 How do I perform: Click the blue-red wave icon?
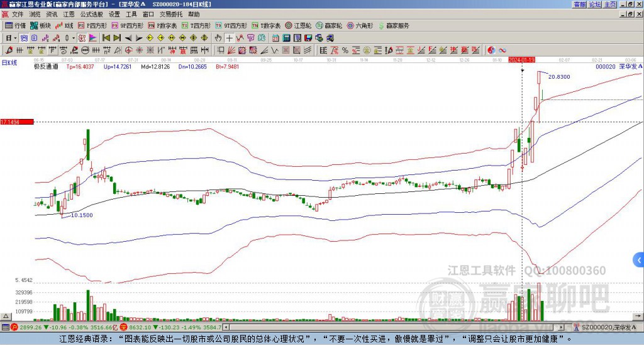click(x=502, y=50)
